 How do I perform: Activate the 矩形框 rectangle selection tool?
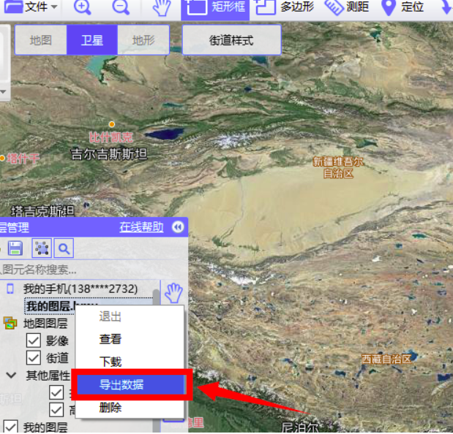point(215,8)
